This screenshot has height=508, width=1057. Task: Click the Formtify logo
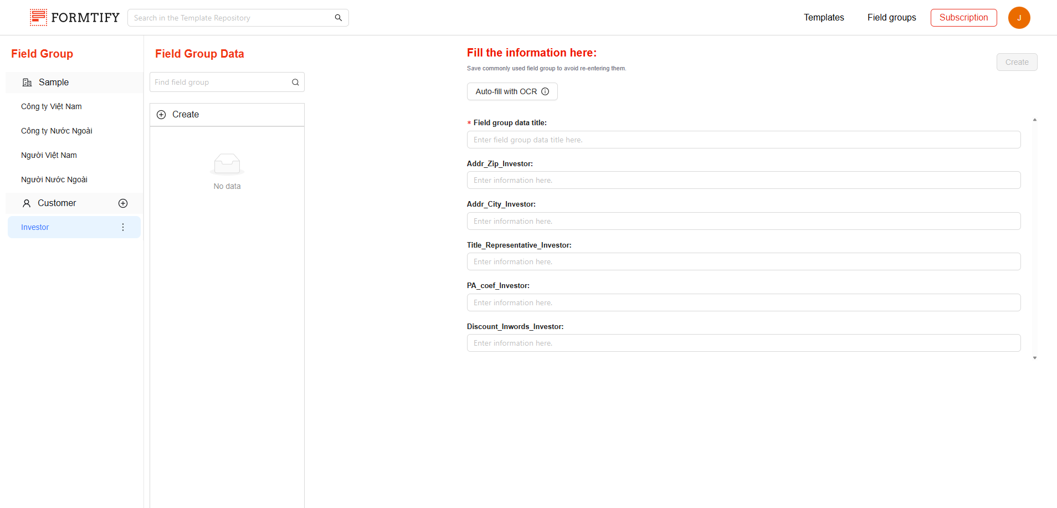point(74,18)
